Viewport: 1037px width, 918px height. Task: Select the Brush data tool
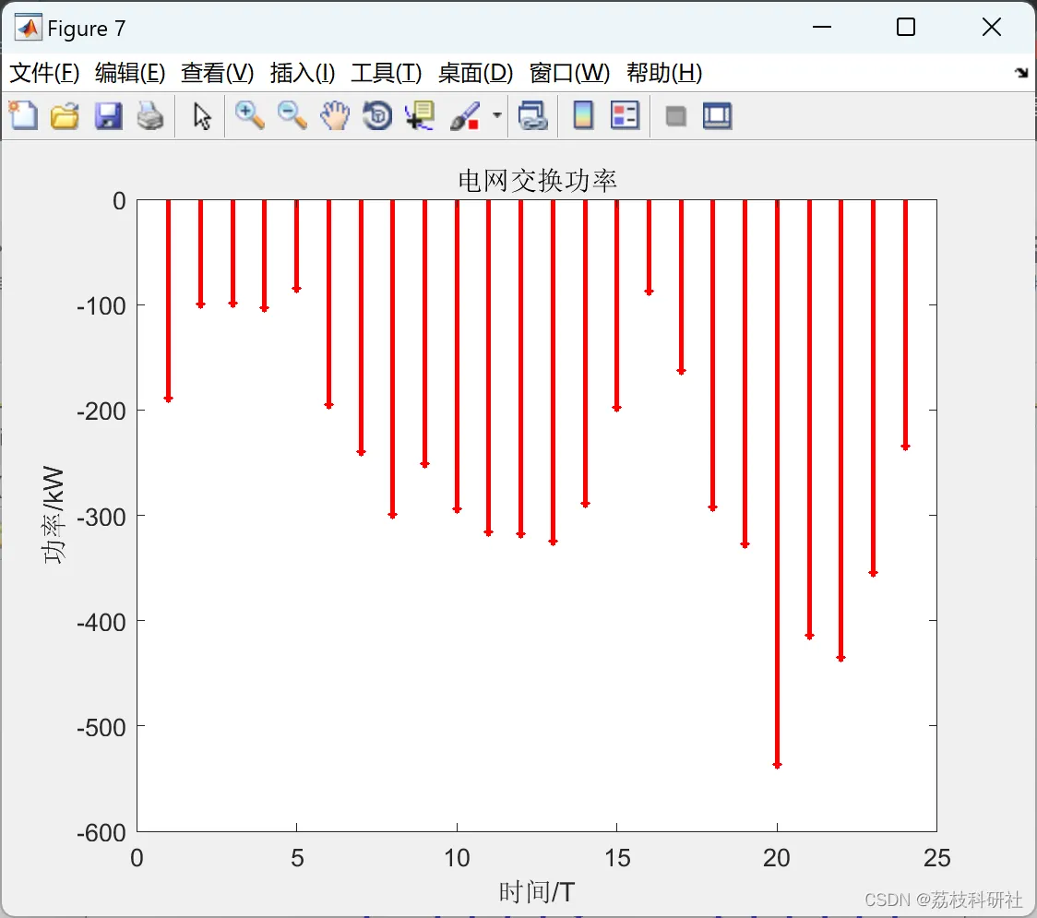pyautogui.click(x=465, y=115)
